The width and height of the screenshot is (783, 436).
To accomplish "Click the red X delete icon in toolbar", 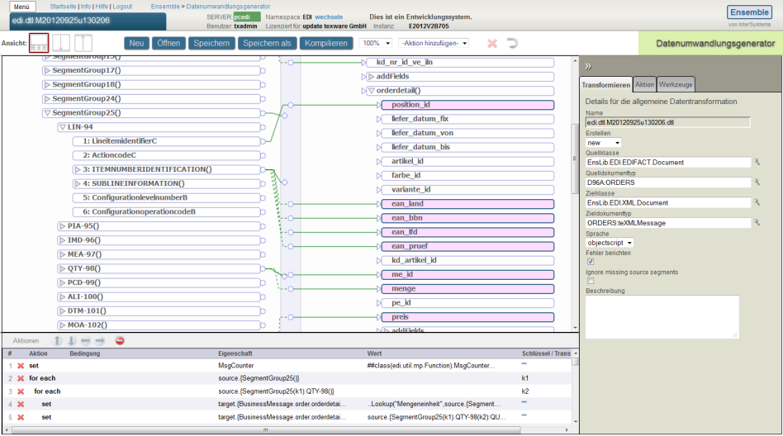I will tap(492, 43).
